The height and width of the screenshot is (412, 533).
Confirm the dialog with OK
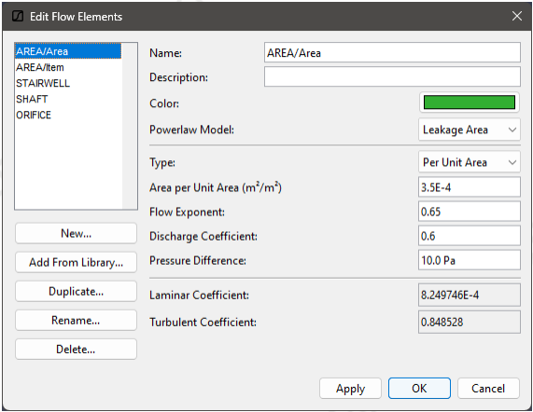tap(419, 389)
